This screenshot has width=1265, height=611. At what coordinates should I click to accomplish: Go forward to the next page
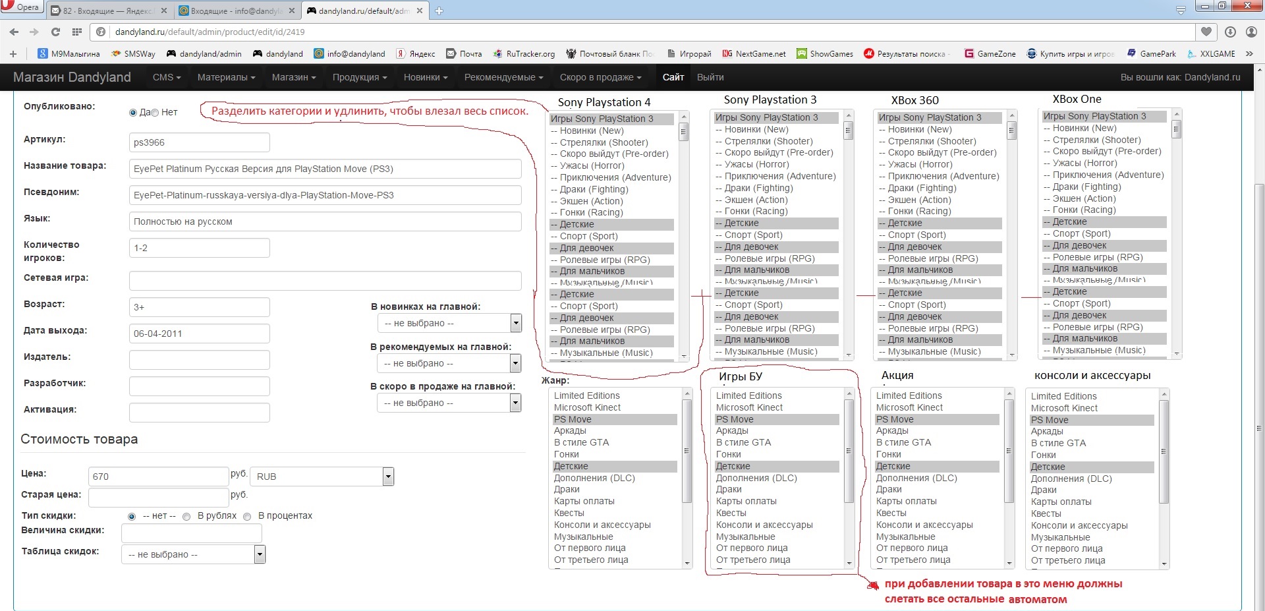[x=34, y=32]
